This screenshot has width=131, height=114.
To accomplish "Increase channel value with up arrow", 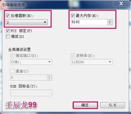I will (x=49, y=76).
